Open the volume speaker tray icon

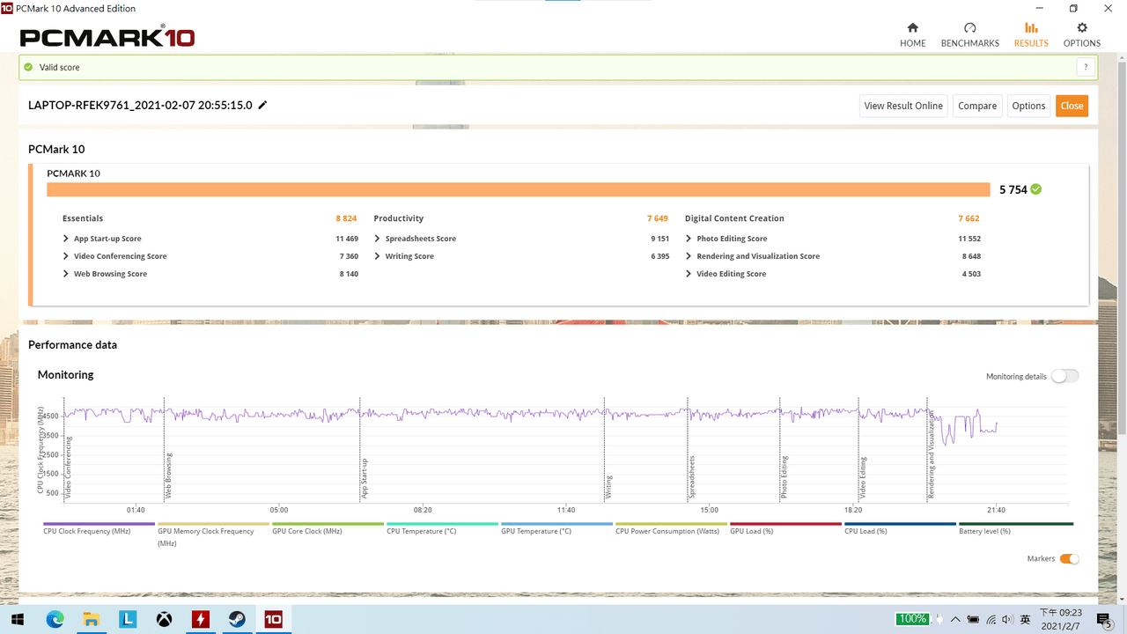click(x=1008, y=619)
